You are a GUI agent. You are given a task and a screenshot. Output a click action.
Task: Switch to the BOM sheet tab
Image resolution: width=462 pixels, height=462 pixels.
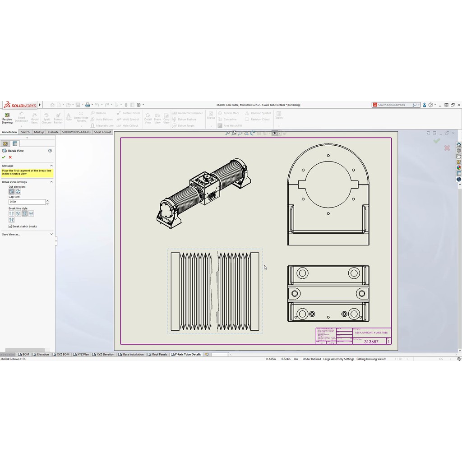click(24, 355)
